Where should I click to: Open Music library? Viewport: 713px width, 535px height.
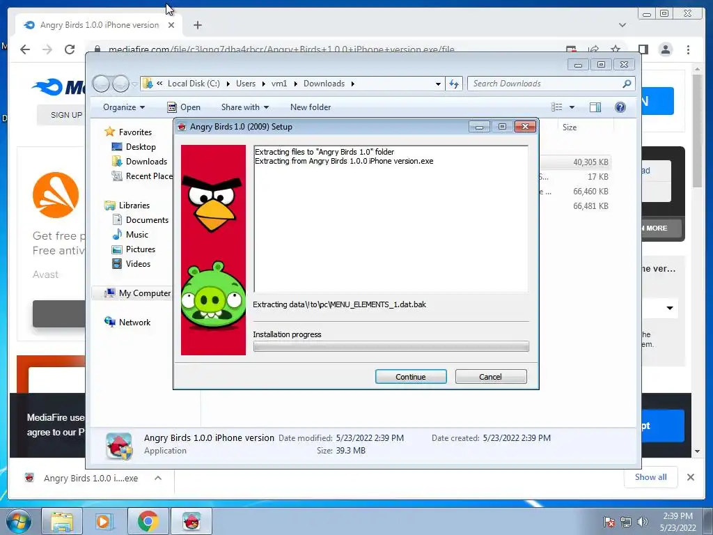point(137,235)
